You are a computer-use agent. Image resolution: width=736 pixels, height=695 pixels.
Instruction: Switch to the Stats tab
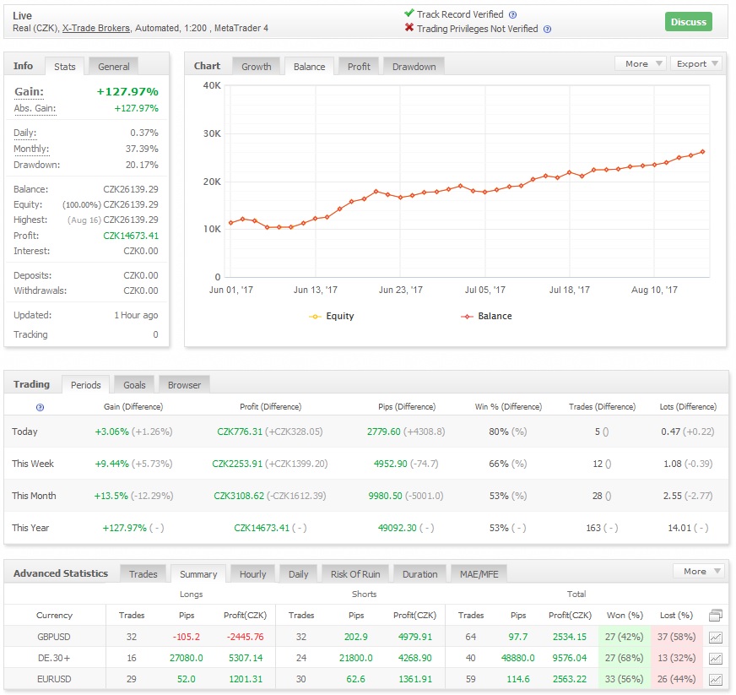[x=65, y=66]
